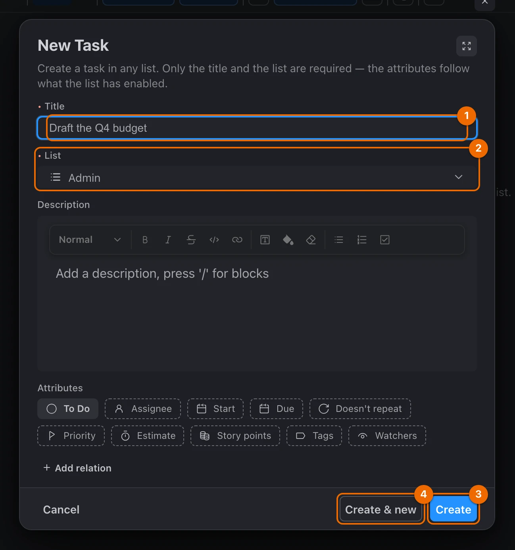Viewport: 515px width, 550px height.
Task: Close the dialog with the X icon
Action: [485, 2]
